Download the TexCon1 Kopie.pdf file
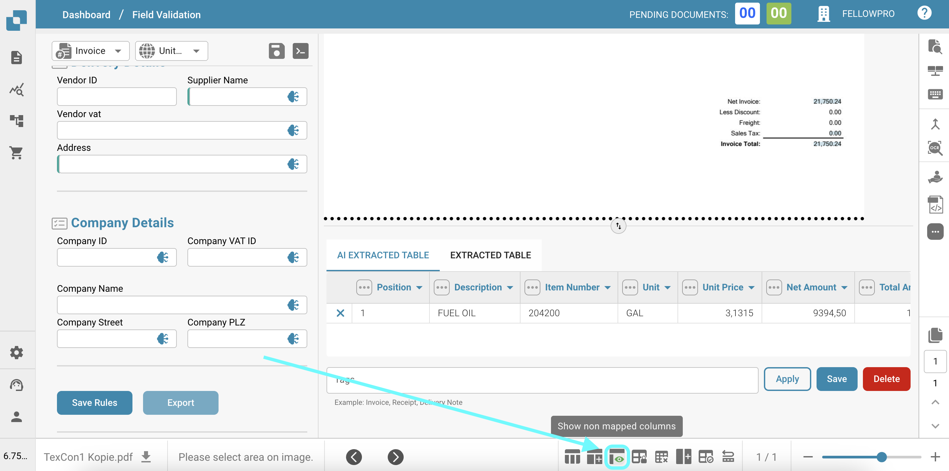Screen dimensions: 949x471 146,457
